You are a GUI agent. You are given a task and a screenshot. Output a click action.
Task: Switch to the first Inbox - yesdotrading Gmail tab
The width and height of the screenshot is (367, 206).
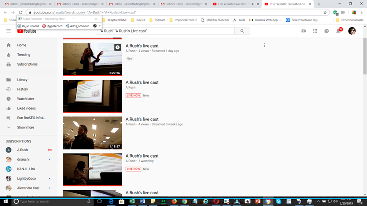28,4
